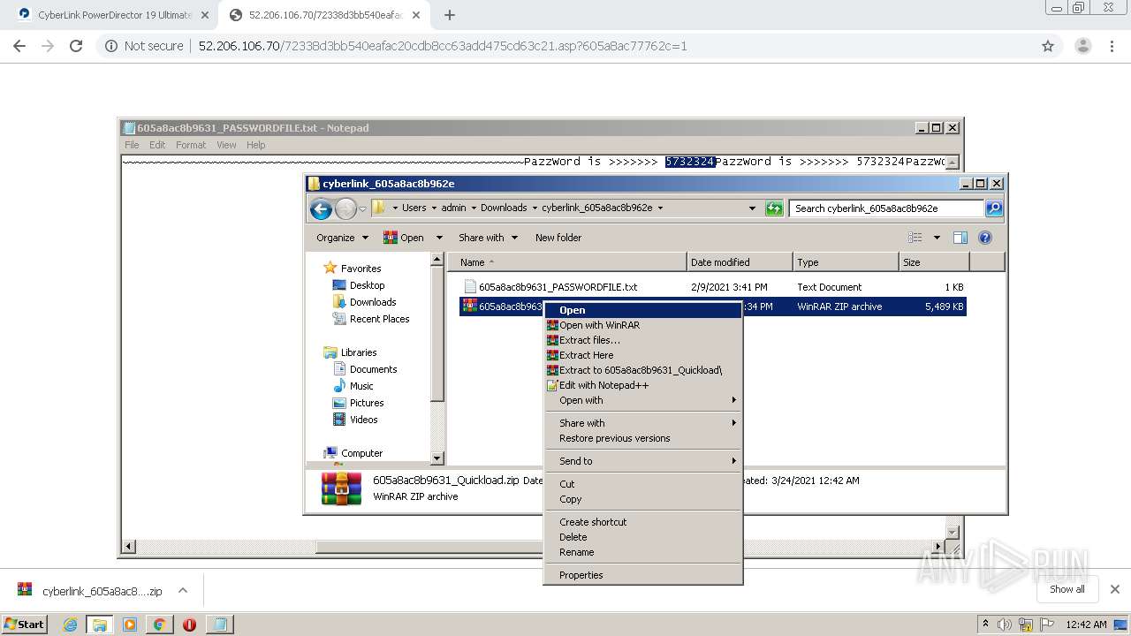The image size is (1131, 636).
Task: Select Cut in the context menu
Action: point(642,484)
